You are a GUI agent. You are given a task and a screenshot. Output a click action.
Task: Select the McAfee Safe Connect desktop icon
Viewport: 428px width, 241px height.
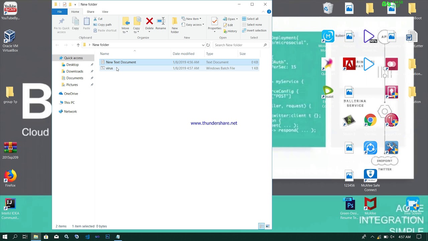tap(370, 181)
